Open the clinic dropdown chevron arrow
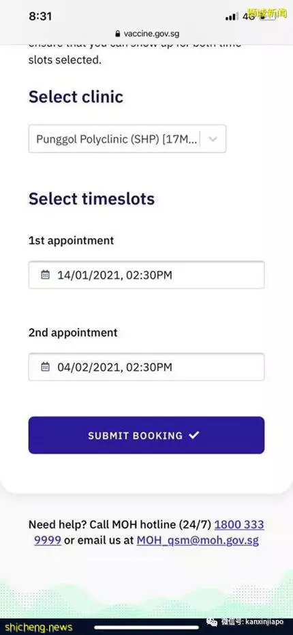This screenshot has width=293, height=635. 213,139
